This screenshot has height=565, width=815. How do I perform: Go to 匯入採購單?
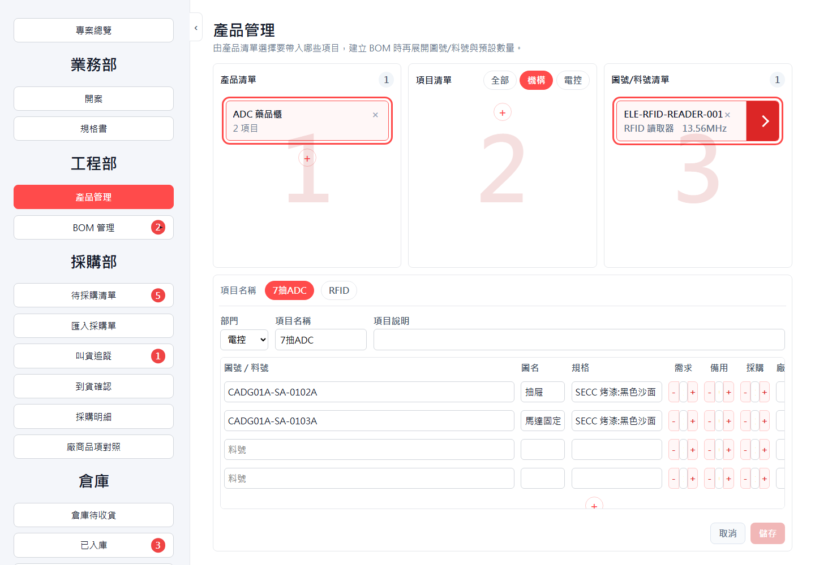[93, 326]
